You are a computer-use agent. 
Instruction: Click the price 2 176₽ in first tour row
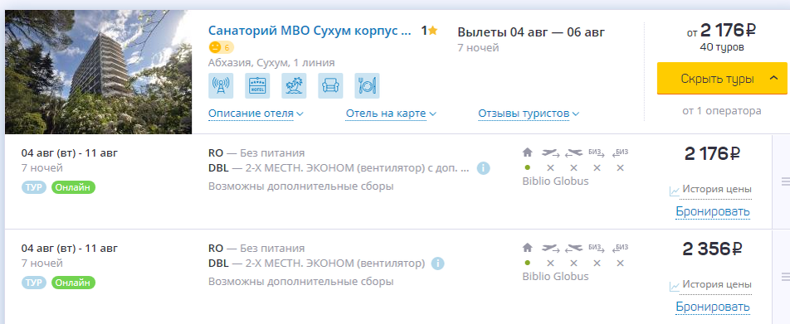712,153
